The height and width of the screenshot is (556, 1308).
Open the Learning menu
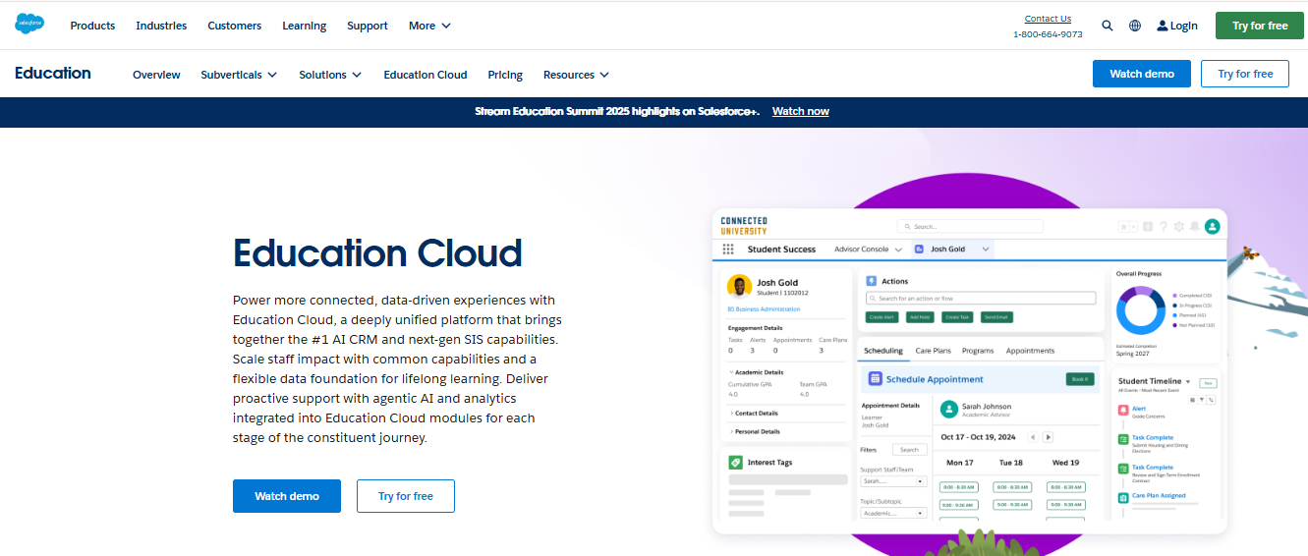pyautogui.click(x=304, y=26)
